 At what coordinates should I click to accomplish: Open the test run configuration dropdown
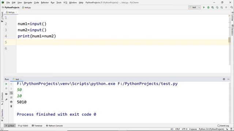tap(195, 7)
